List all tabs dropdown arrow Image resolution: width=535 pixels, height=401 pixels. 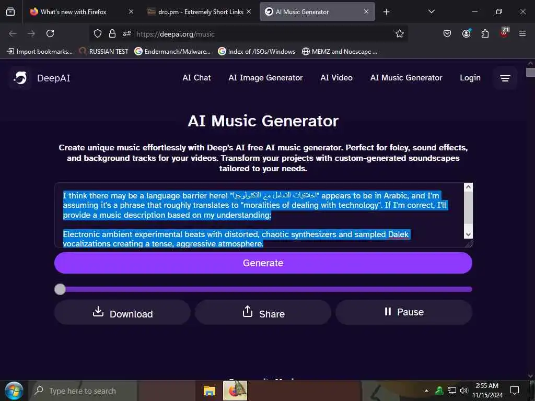click(431, 11)
